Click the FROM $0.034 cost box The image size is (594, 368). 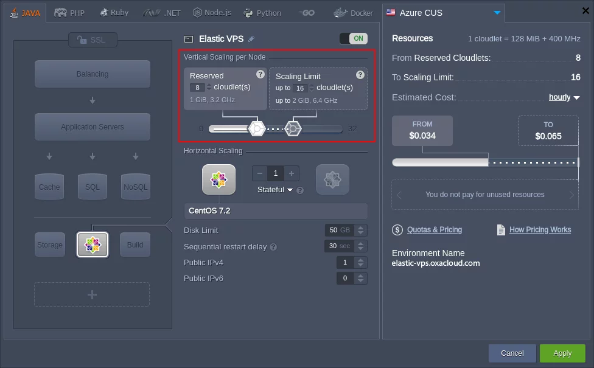422,131
